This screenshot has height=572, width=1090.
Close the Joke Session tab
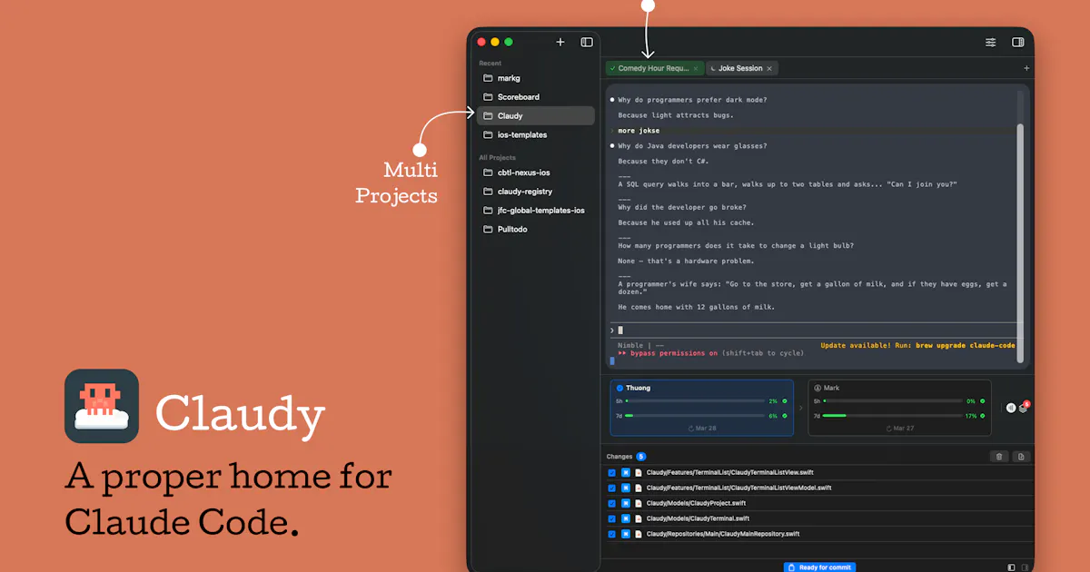769,68
